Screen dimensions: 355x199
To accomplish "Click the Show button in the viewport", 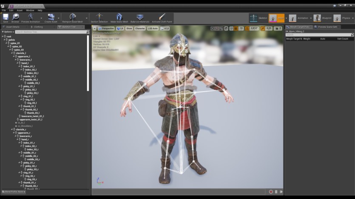I will 129,28.
